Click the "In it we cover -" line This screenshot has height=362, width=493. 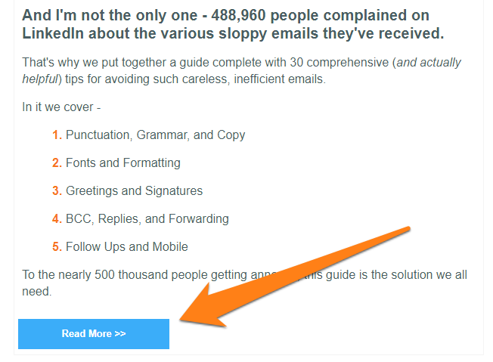(x=61, y=107)
